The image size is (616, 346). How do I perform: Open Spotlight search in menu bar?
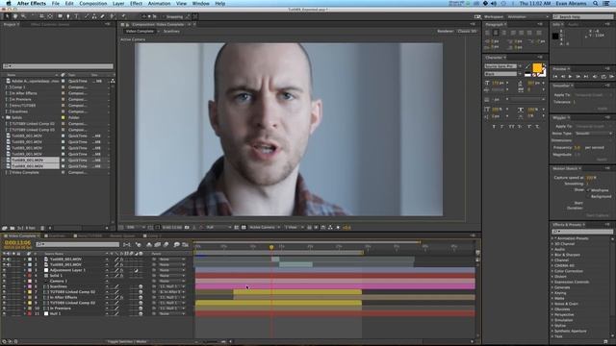tap(596, 3)
